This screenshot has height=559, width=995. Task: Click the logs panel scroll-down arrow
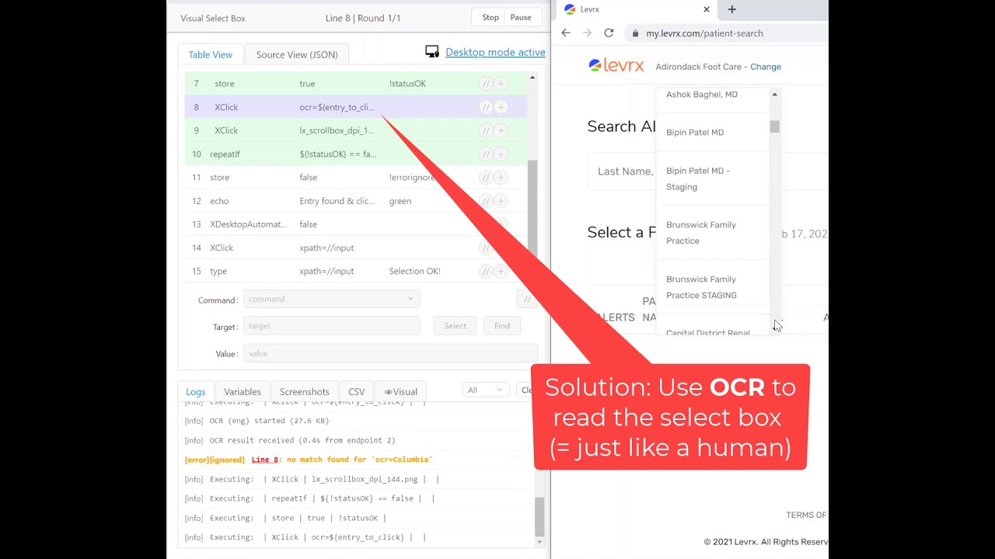click(x=539, y=541)
